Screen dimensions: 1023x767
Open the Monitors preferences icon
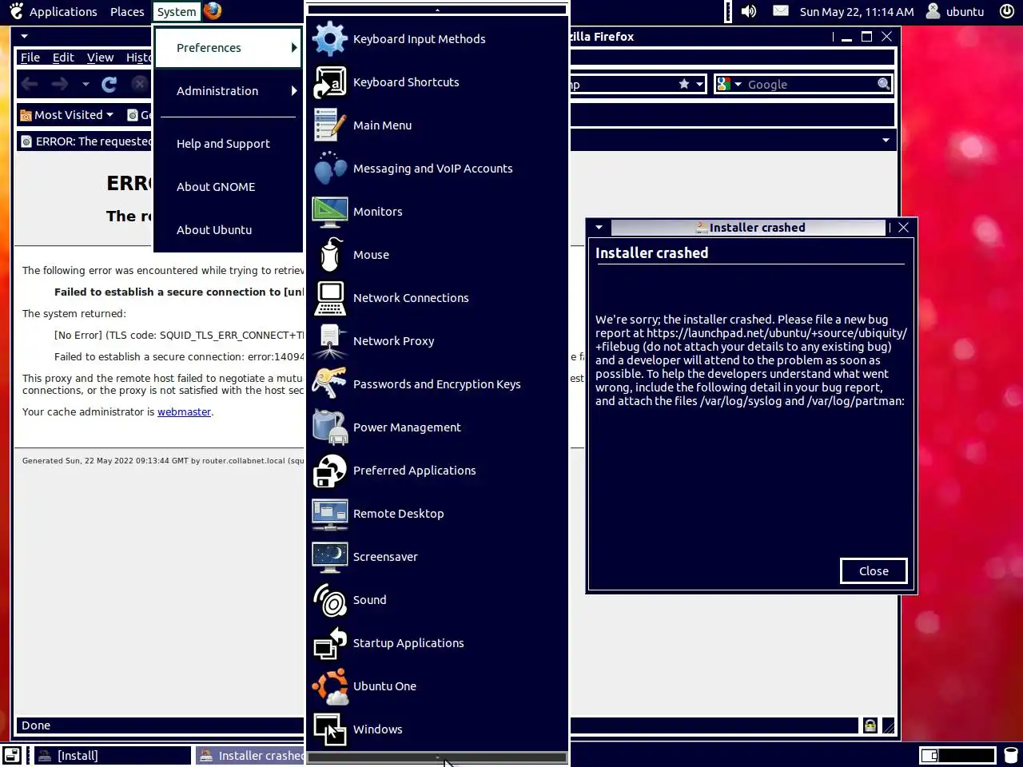tap(330, 212)
